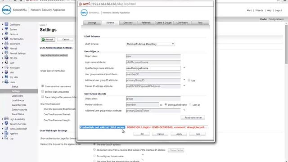Expand the Firewall tree arrow
The height and width of the screenshot is (162, 288).
coord(3,48)
